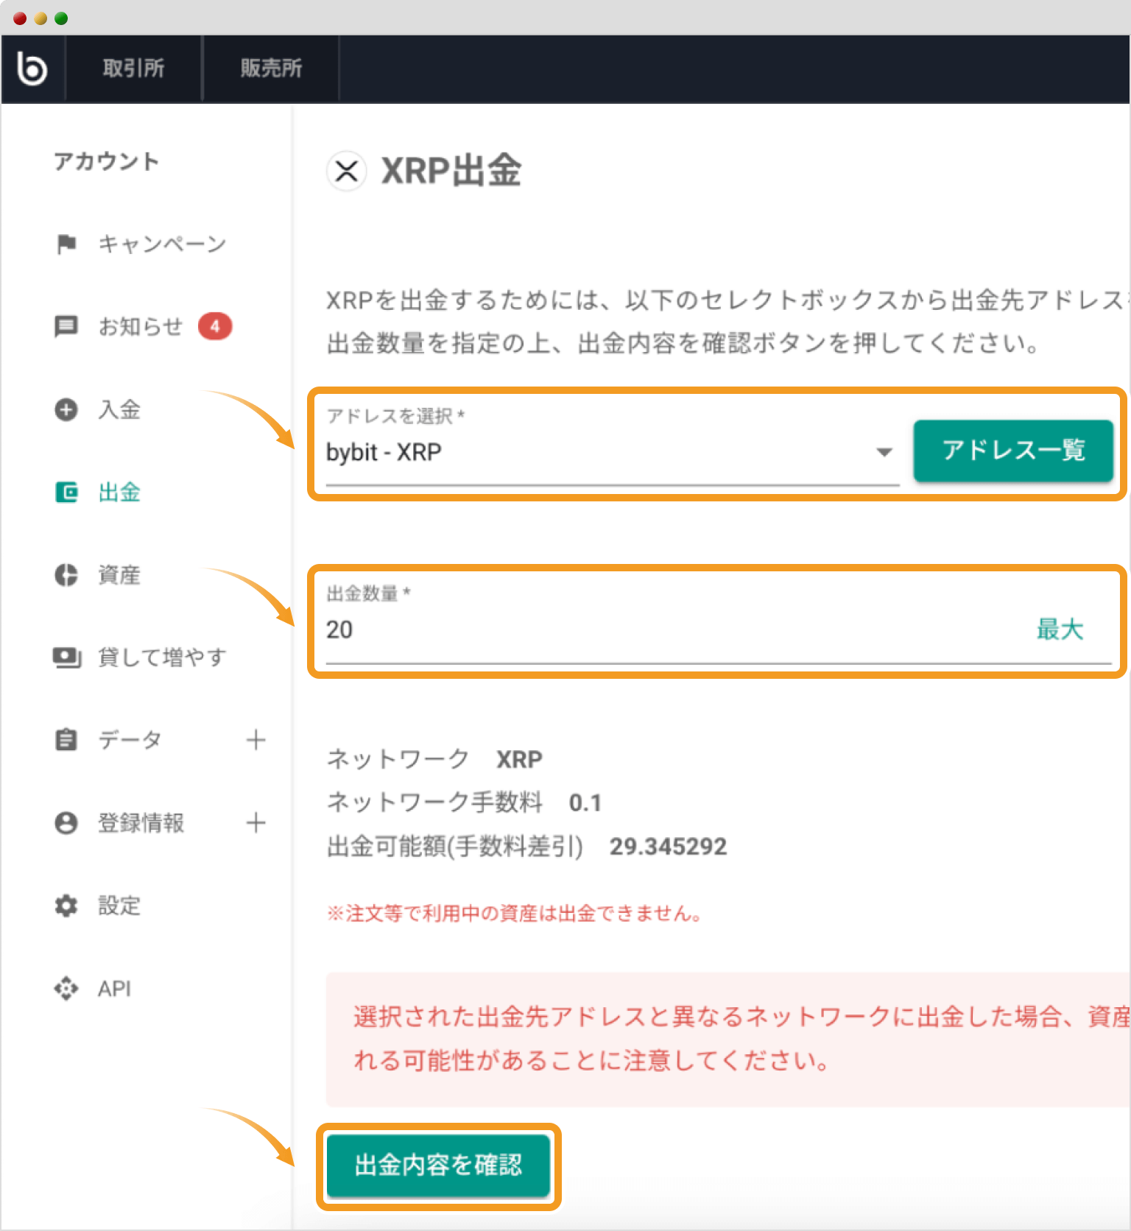The width and height of the screenshot is (1131, 1231).
Task: Click the お知らせ message icon
Action: coord(66,326)
